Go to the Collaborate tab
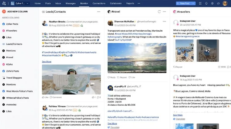Screen dimensions: 231x129 (x=116, y=3)
